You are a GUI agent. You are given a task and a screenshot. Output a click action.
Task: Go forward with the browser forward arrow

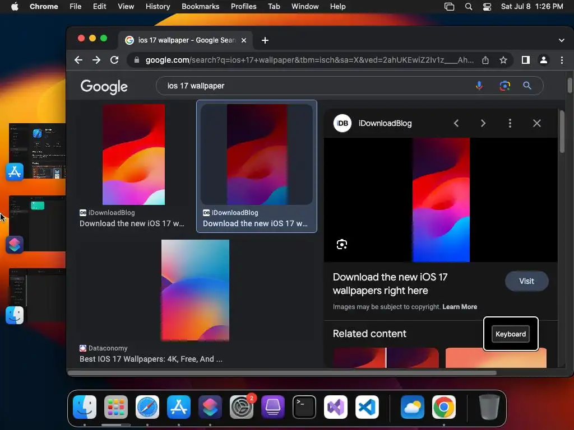pyautogui.click(x=96, y=60)
